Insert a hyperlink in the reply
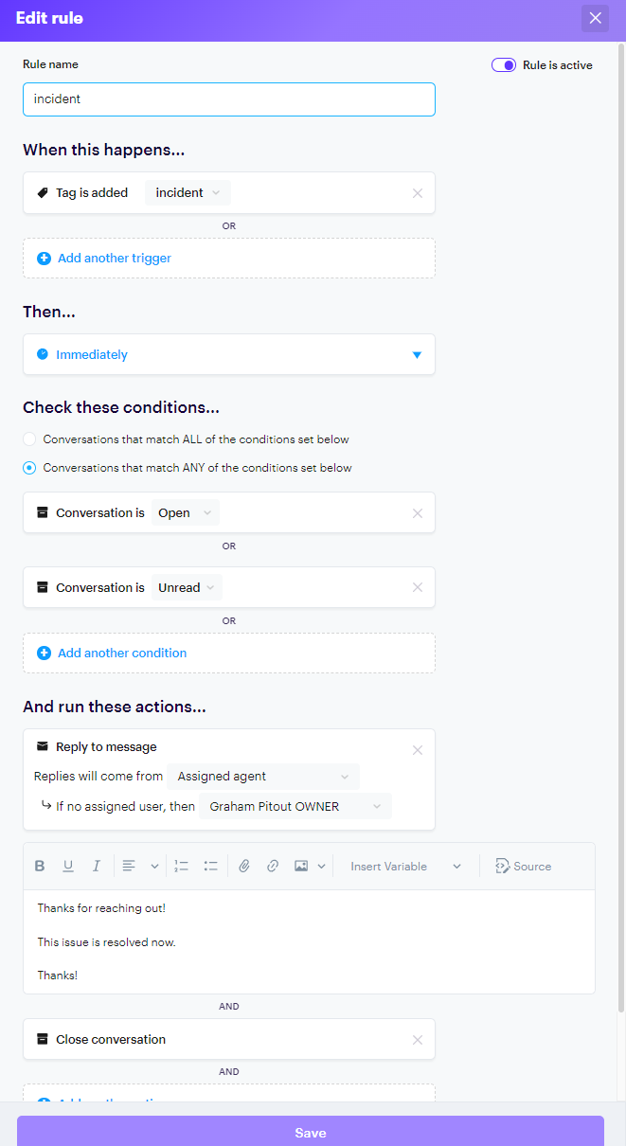Screen dimensions: 626x1146 [273, 866]
